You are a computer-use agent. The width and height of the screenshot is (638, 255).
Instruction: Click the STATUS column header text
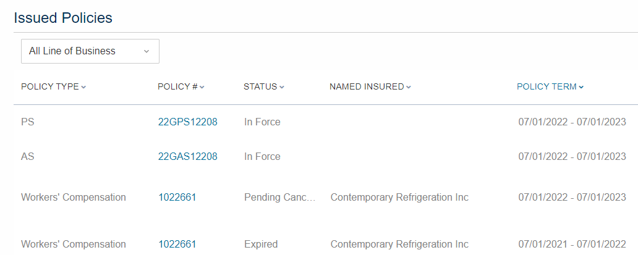(260, 86)
